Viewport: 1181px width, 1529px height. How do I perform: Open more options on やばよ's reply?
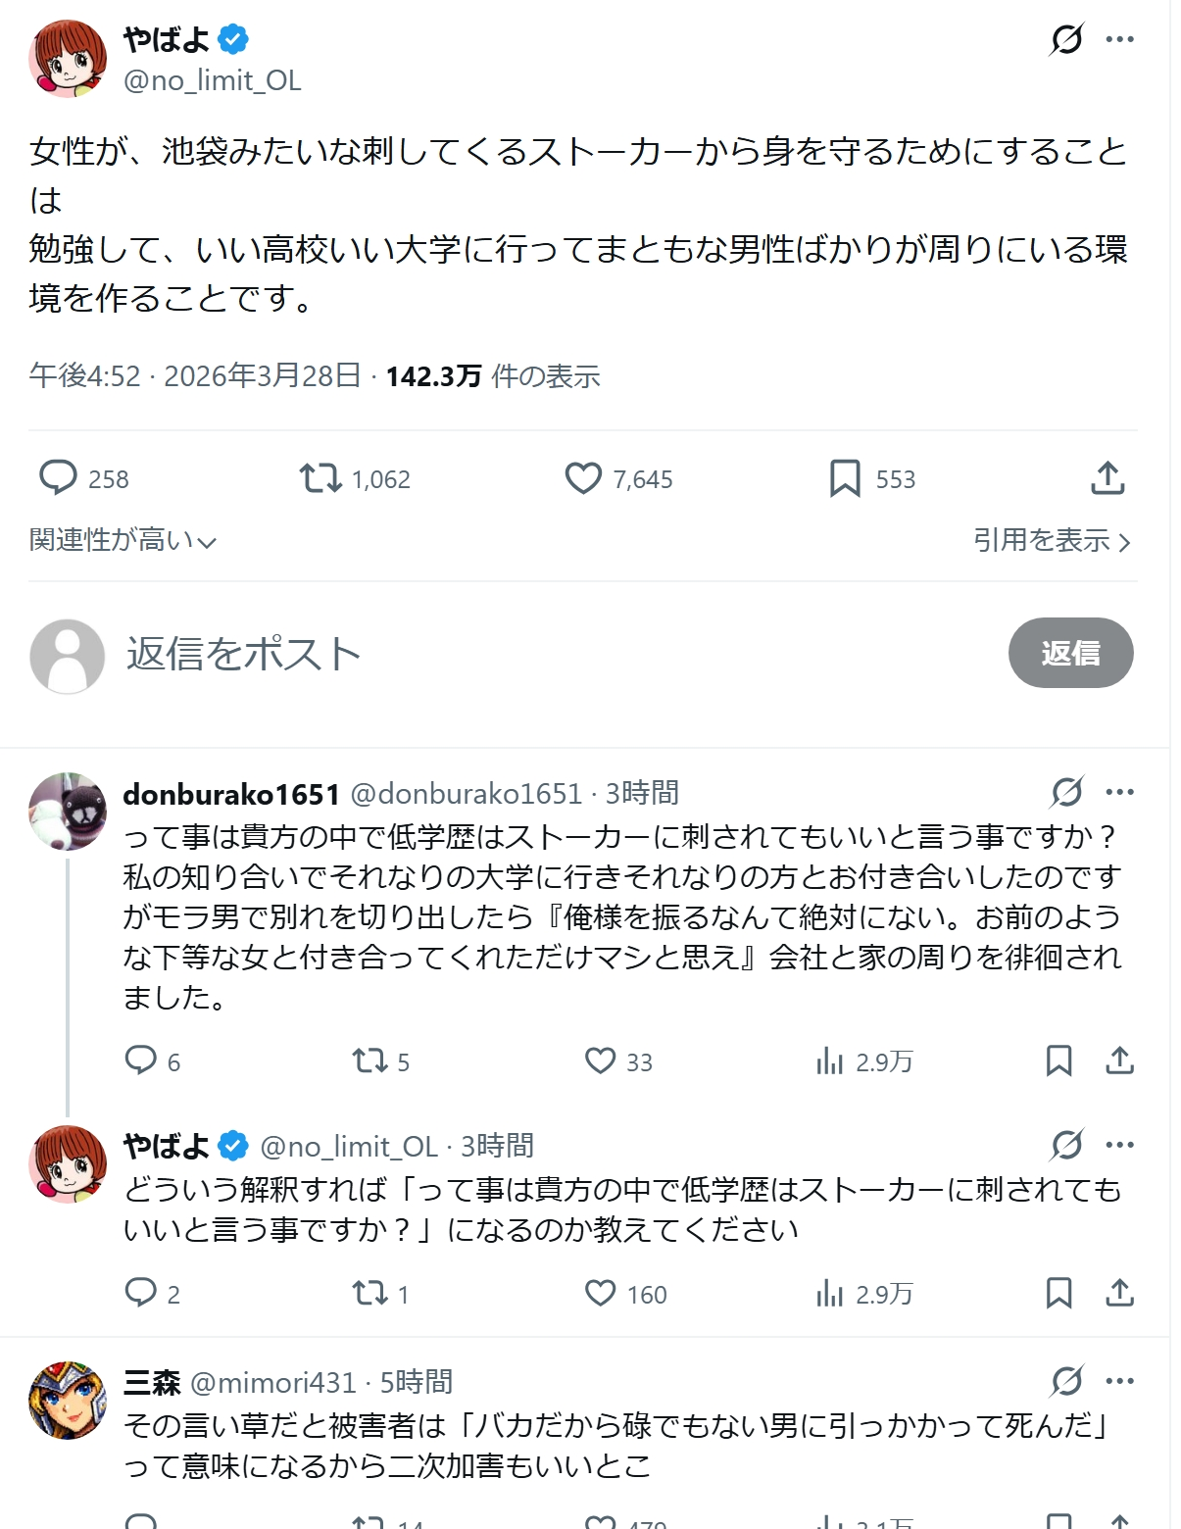1119,1145
